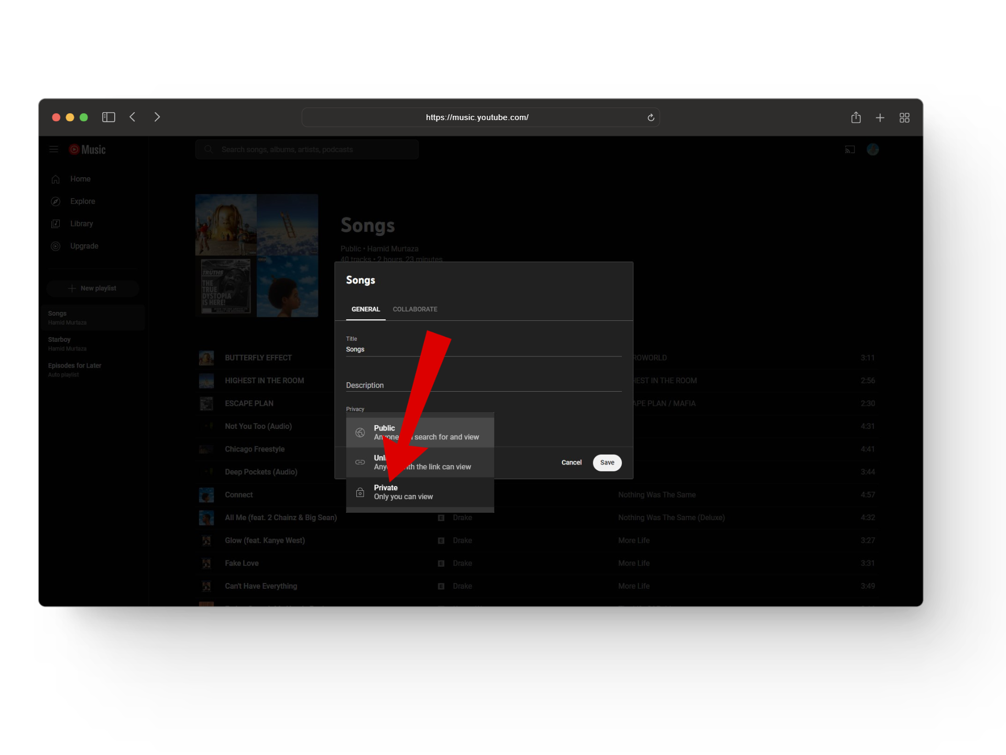Screen dimensions: 1006x755
Task: Show tab overview grid icon
Action: 904,117
